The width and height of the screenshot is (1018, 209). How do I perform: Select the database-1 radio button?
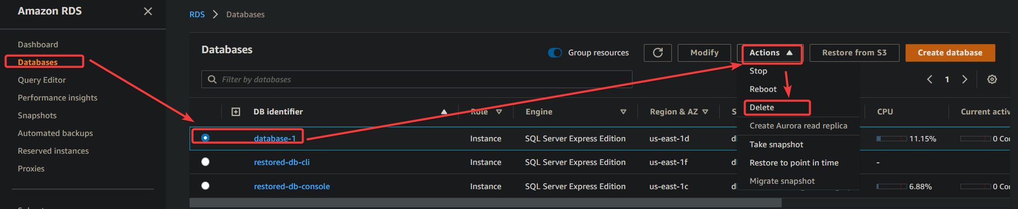tap(205, 138)
